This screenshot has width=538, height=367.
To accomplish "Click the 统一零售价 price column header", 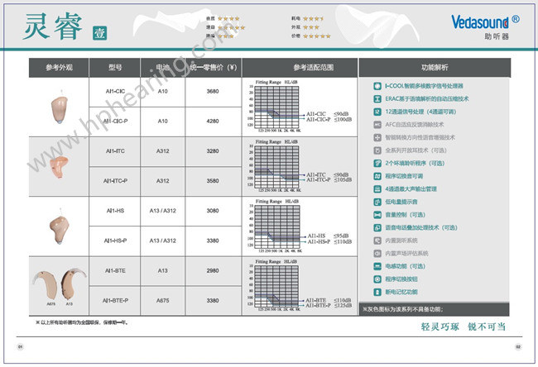I will click(214, 68).
